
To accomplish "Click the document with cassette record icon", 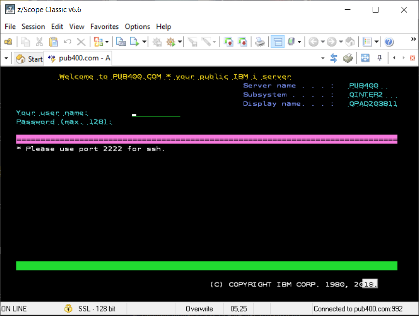I will tap(121, 41).
